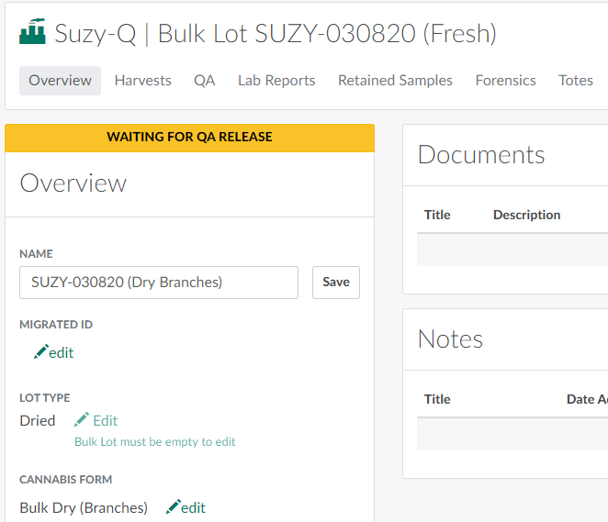The image size is (608, 522).
Task: Sort Documents by the Title column
Action: (x=437, y=215)
